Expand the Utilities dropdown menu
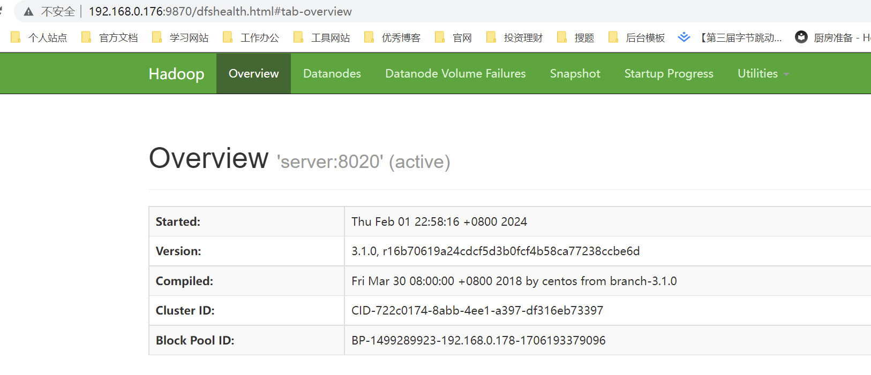The width and height of the screenshot is (871, 375). click(x=763, y=74)
